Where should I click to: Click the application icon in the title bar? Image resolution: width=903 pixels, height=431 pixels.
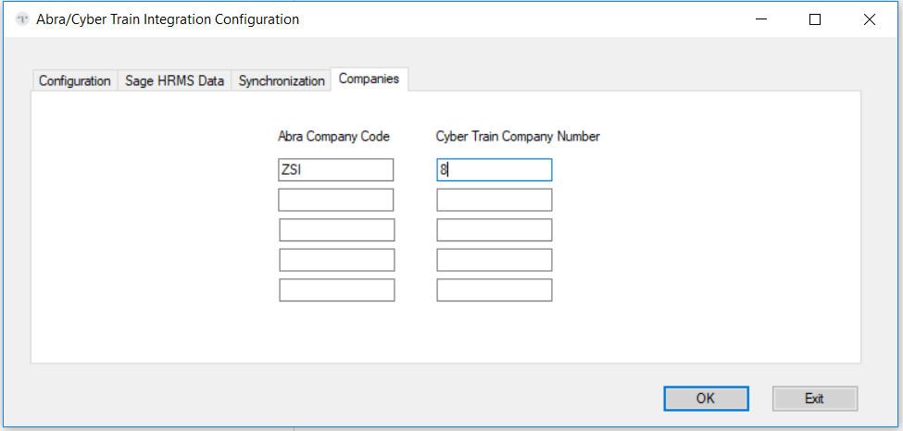coord(22,19)
